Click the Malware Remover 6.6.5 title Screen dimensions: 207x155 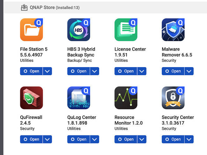pyautogui.click(x=177, y=52)
